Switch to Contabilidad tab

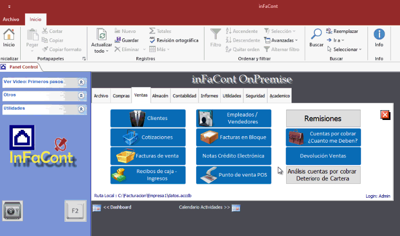(x=184, y=96)
